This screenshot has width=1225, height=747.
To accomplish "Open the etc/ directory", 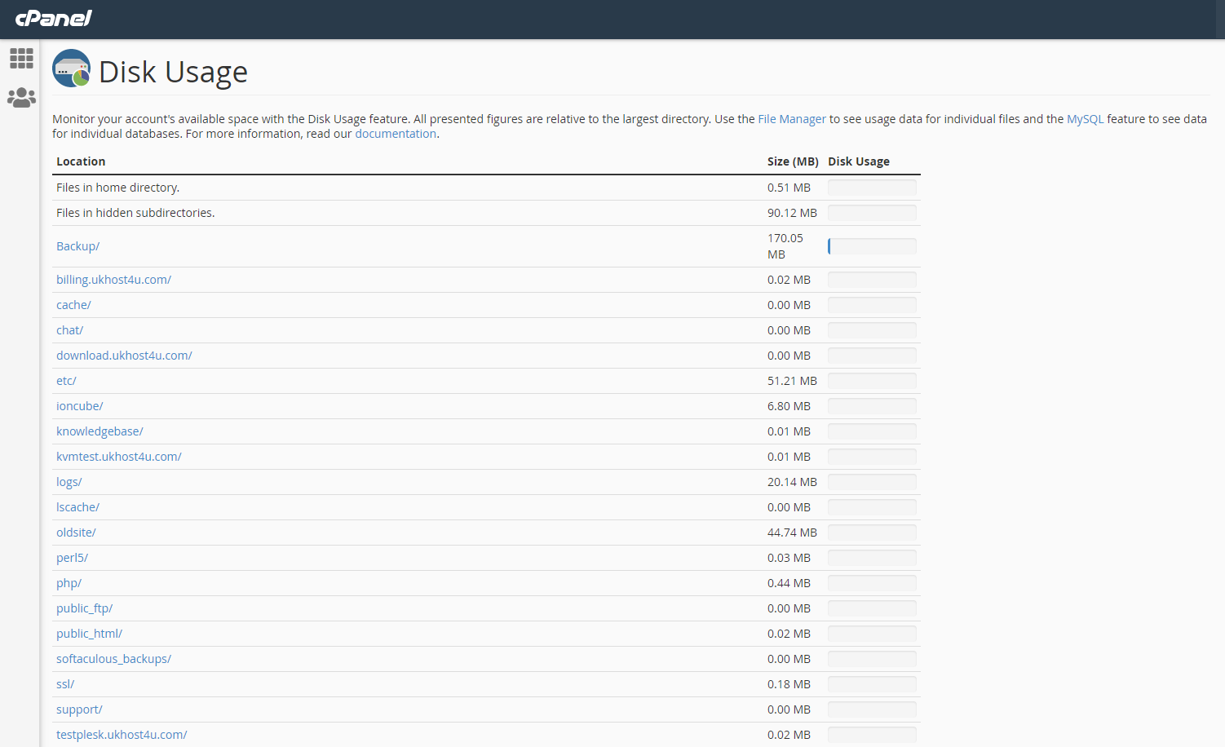I will click(x=66, y=381).
